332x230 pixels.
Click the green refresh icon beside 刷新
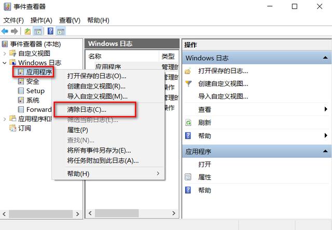tap(188, 123)
